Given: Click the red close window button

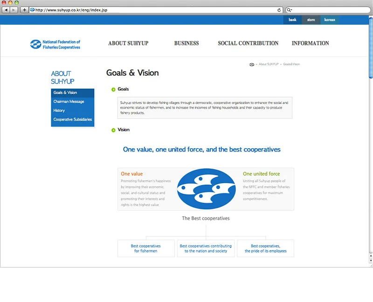Looking at the screenshot, I should coord(4,3).
